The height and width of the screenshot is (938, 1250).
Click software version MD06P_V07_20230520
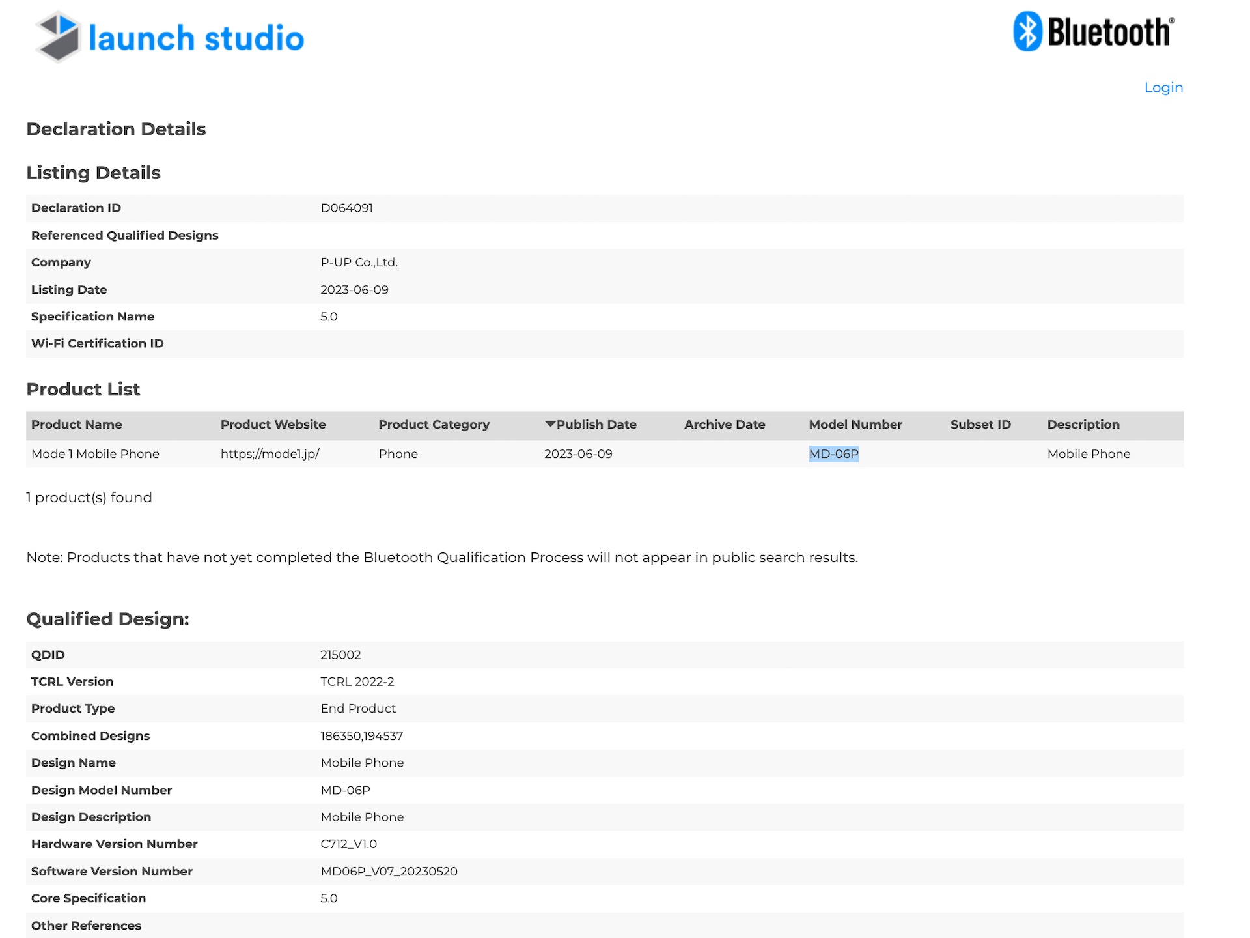(389, 872)
